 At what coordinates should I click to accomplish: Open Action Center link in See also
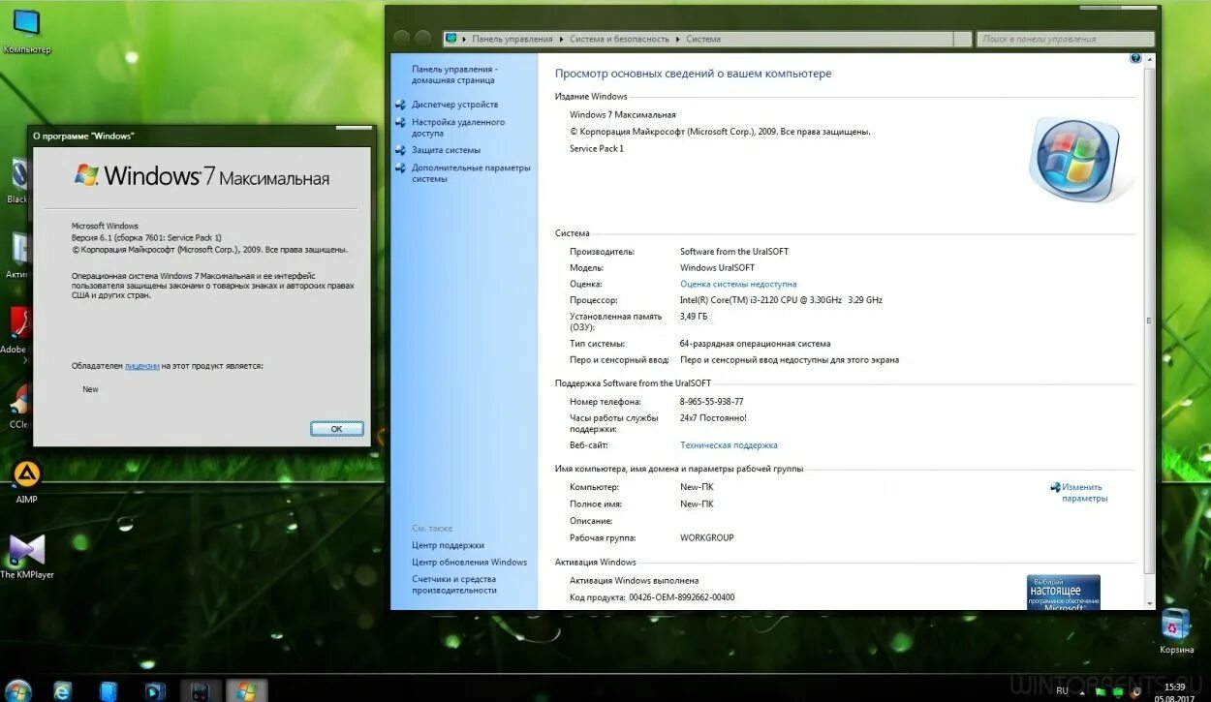pyautogui.click(x=448, y=545)
